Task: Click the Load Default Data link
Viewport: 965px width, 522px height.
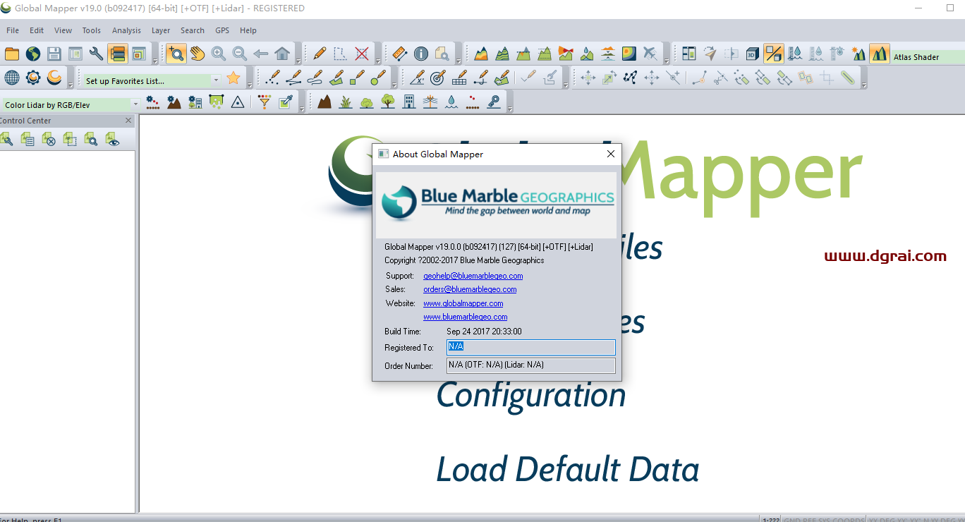Action: [x=568, y=471]
